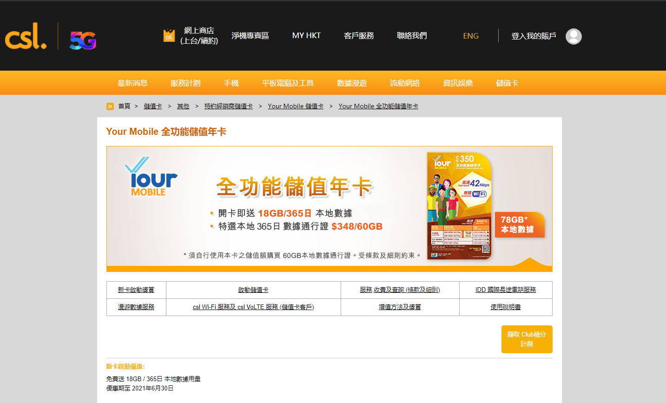Viewport: 666px width, 403px height.
Task: Open 使用說明書 link
Action: pyautogui.click(x=506, y=307)
